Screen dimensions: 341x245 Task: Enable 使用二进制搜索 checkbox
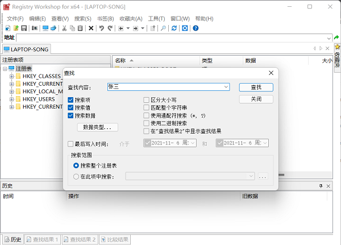[x=147, y=123]
